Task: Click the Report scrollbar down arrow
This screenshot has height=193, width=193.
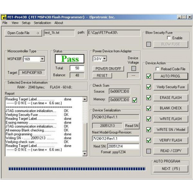Action: (x=85, y=154)
